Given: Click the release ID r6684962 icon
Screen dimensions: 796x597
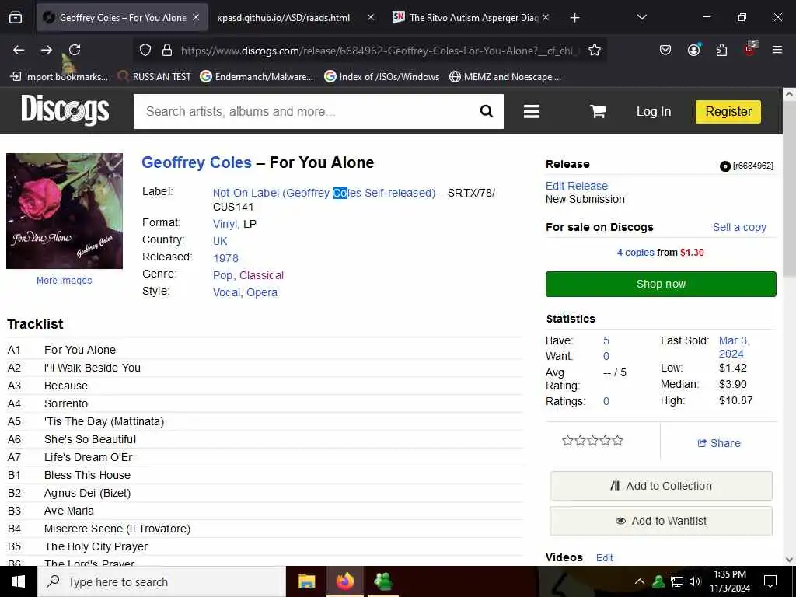Looking at the screenshot, I should click(725, 166).
